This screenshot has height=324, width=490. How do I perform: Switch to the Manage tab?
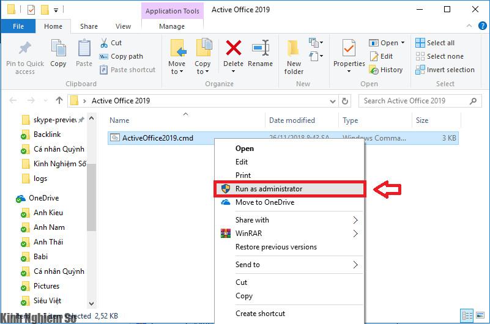[x=172, y=26]
